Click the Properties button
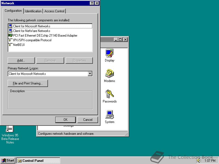This screenshot has height=164, width=219. (x=79, y=60)
